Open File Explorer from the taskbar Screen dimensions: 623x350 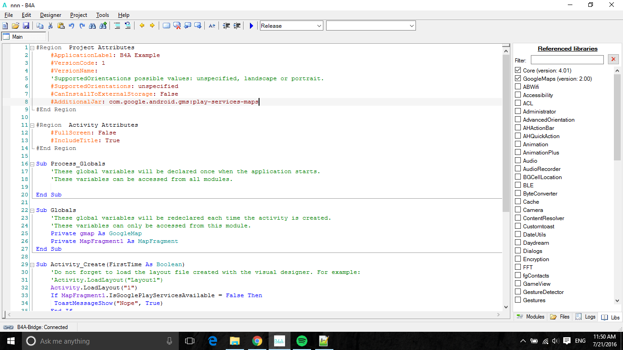pos(234,341)
